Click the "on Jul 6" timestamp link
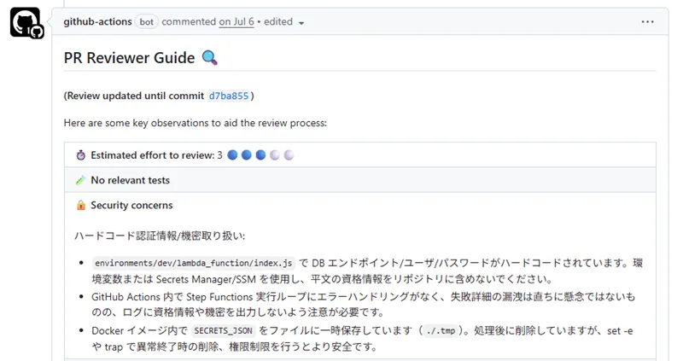683x361 pixels. pos(236,21)
